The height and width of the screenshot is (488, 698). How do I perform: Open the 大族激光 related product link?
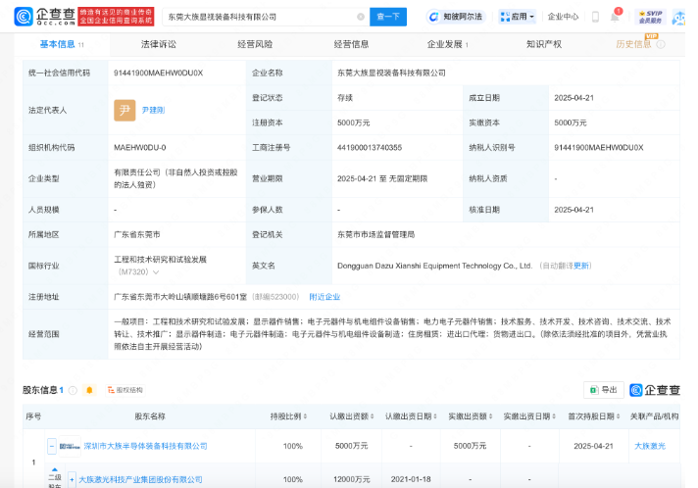tap(650, 446)
